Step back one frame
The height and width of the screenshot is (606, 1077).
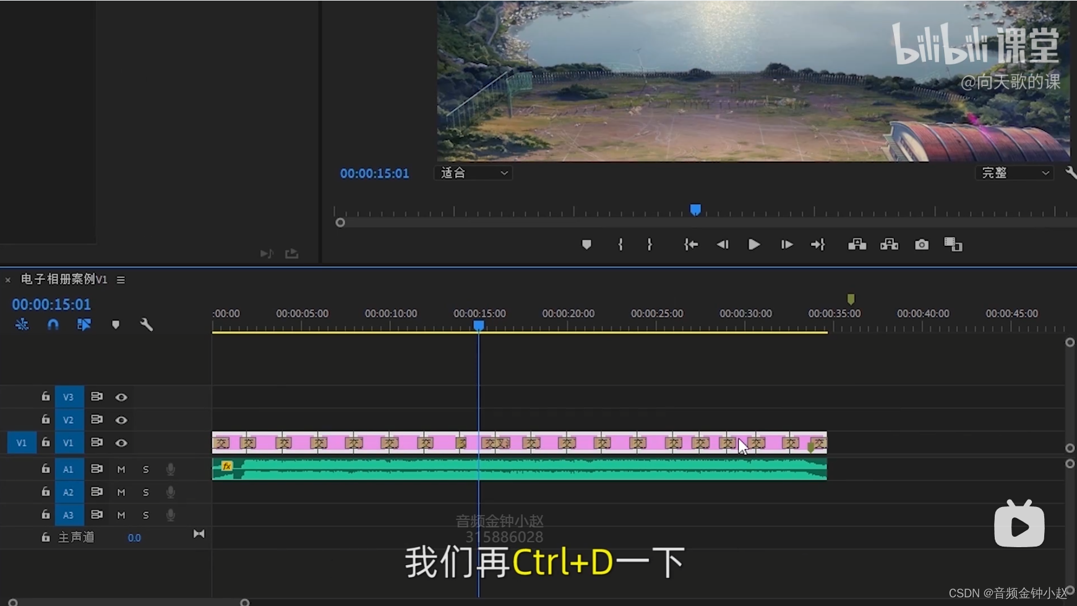tap(722, 245)
